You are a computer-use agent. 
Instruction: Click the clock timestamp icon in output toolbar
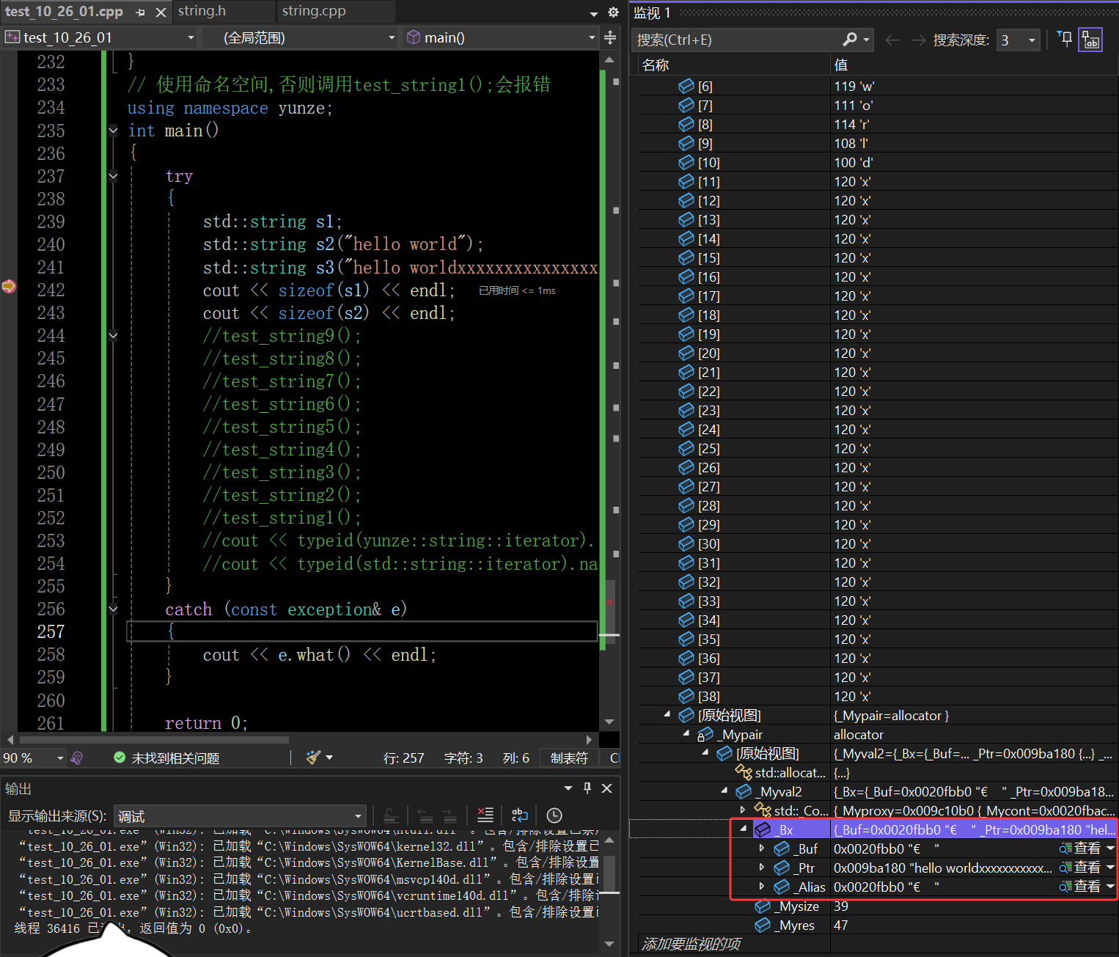coord(554,815)
